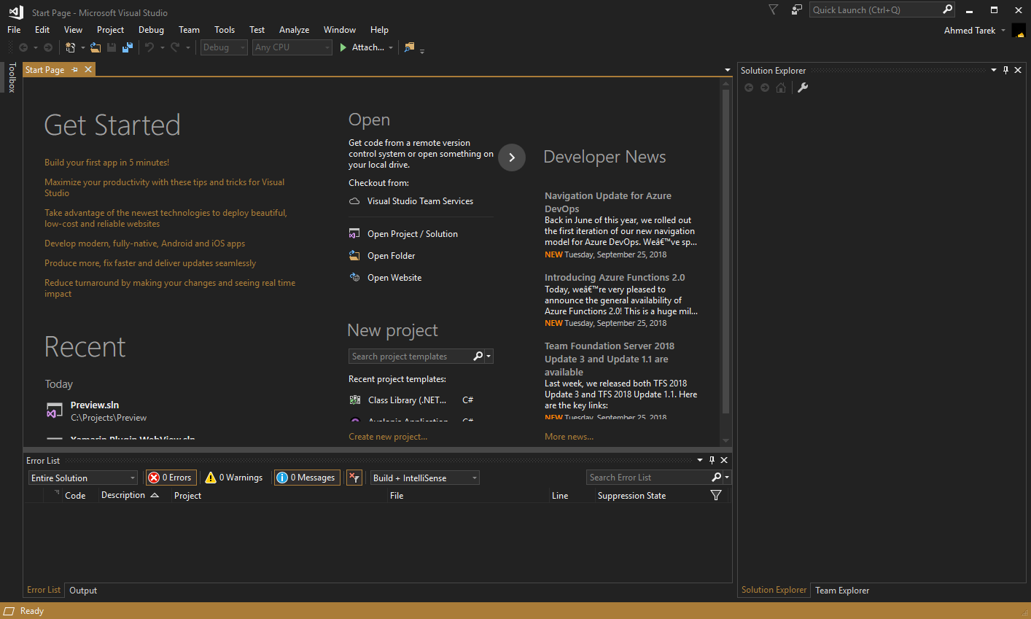1031x619 pixels.
Task: Open the Entire Solution scope dropdown
Action: [x=83, y=478]
